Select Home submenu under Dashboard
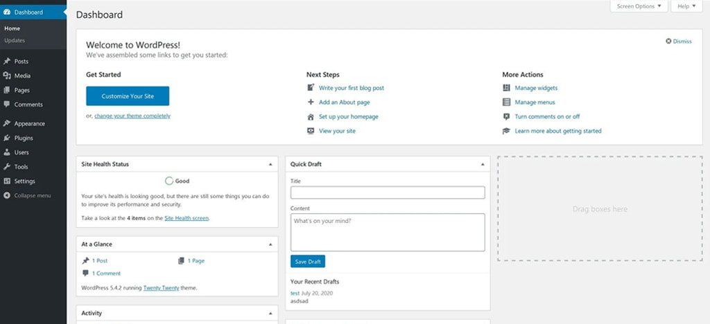 [12, 28]
